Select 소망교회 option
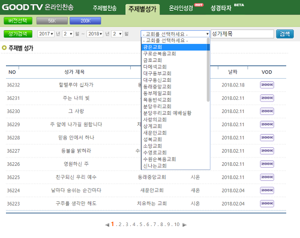The width and height of the screenshot is (300, 238). click(174, 146)
